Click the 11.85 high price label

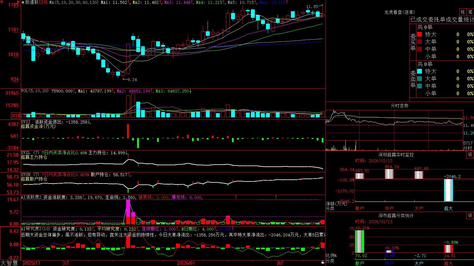point(312,7)
